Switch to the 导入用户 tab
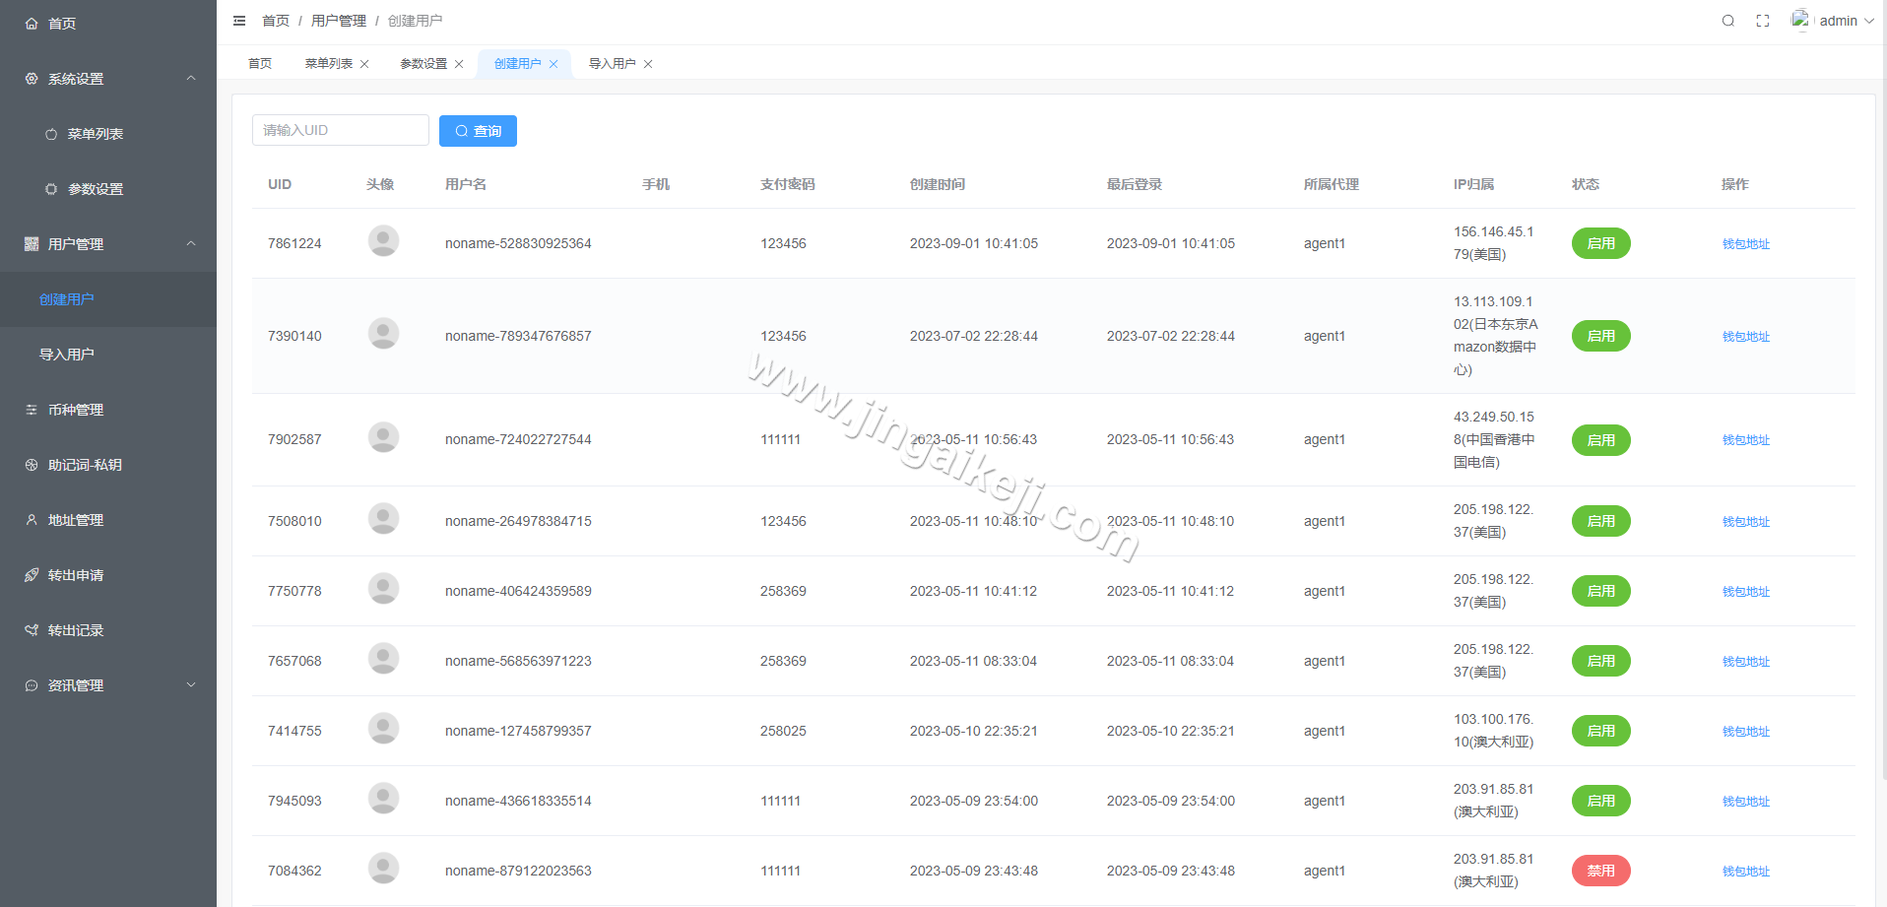Screen dimensions: 1887x907 [612, 64]
